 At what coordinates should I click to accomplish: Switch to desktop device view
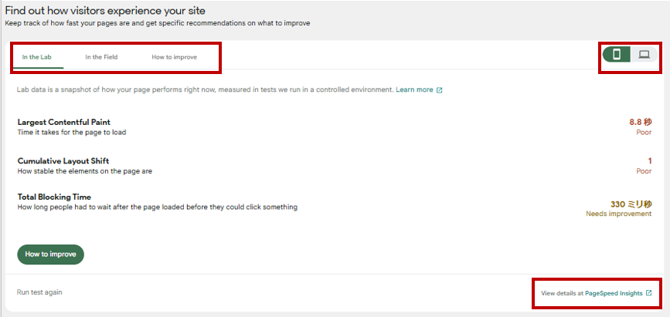click(x=644, y=54)
